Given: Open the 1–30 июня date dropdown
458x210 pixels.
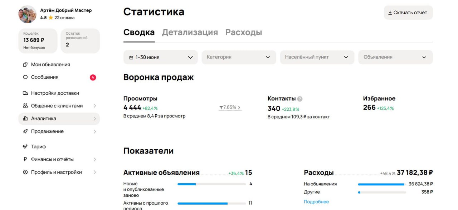Looking at the screenshot, I should coord(161,57).
